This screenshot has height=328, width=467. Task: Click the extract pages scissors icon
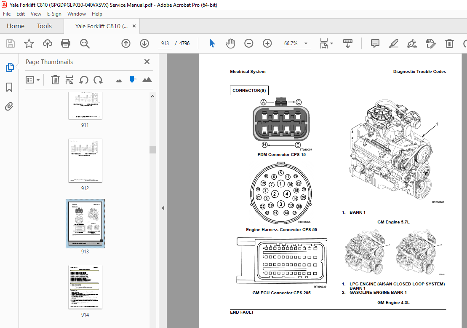[x=69, y=80]
